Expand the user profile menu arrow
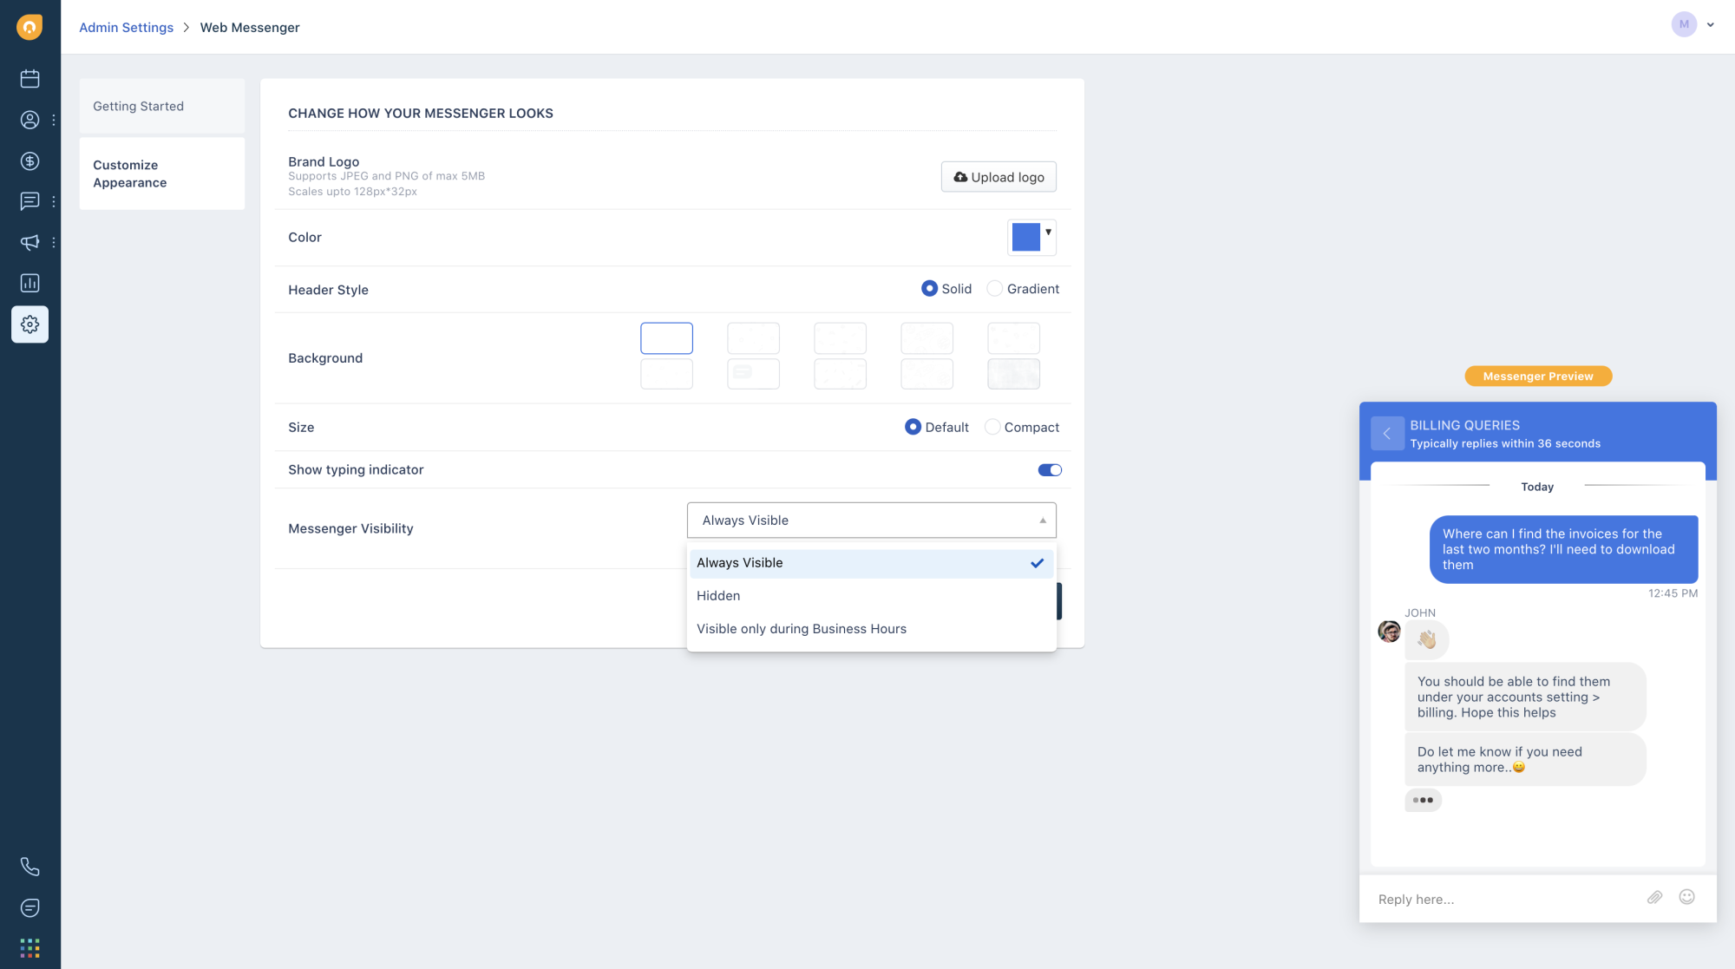This screenshot has width=1735, height=969. 1711,24
